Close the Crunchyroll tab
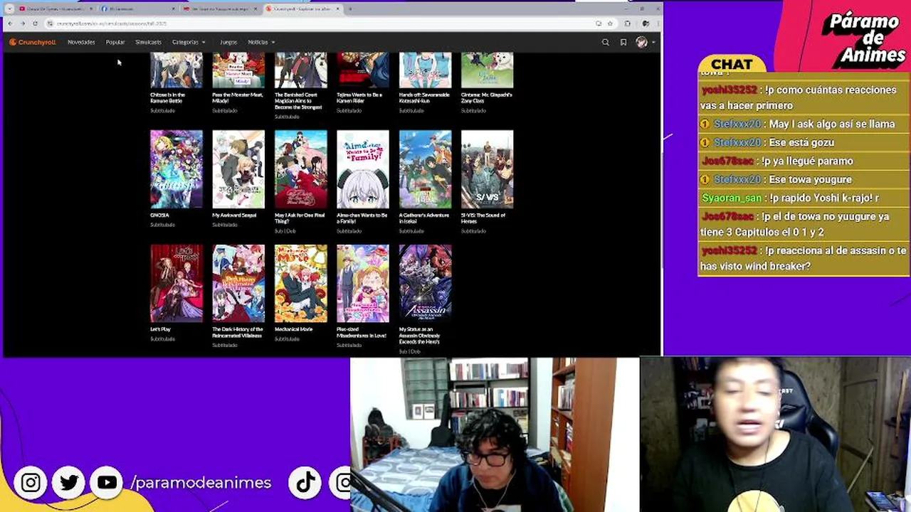The height and width of the screenshot is (512, 911). pyautogui.click(x=338, y=9)
